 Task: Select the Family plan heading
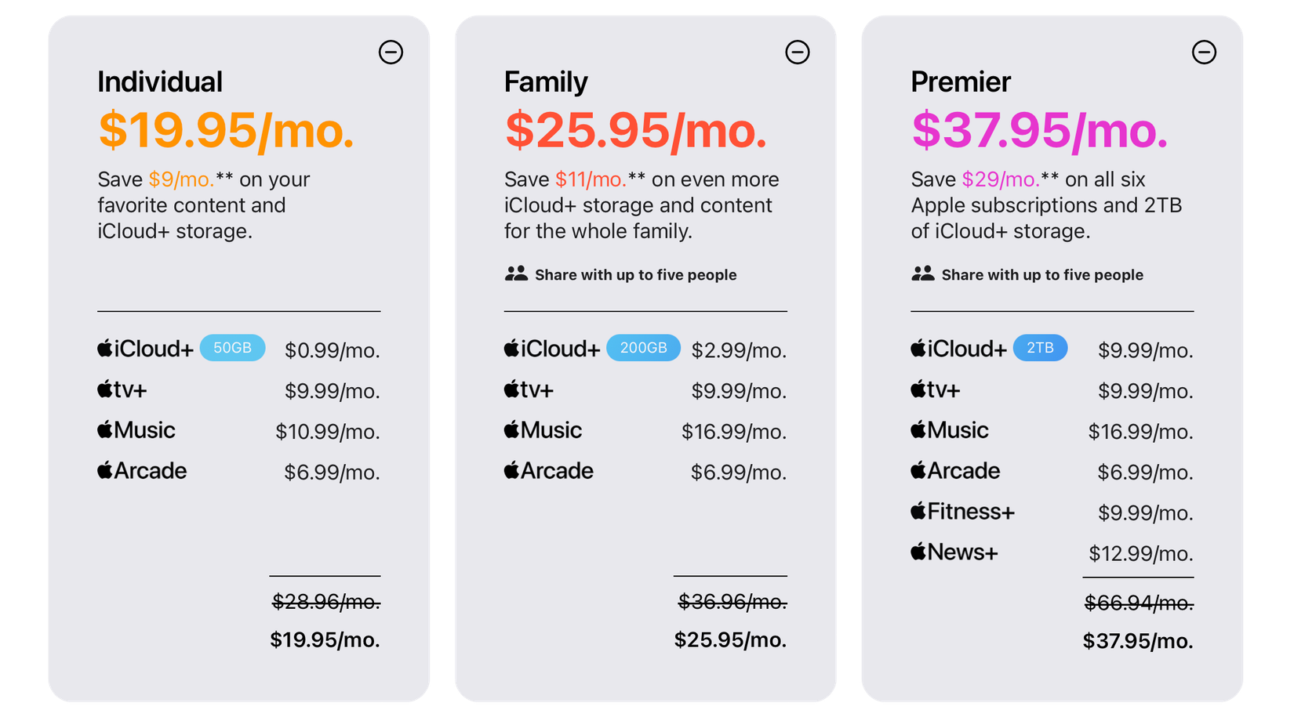[x=546, y=81]
